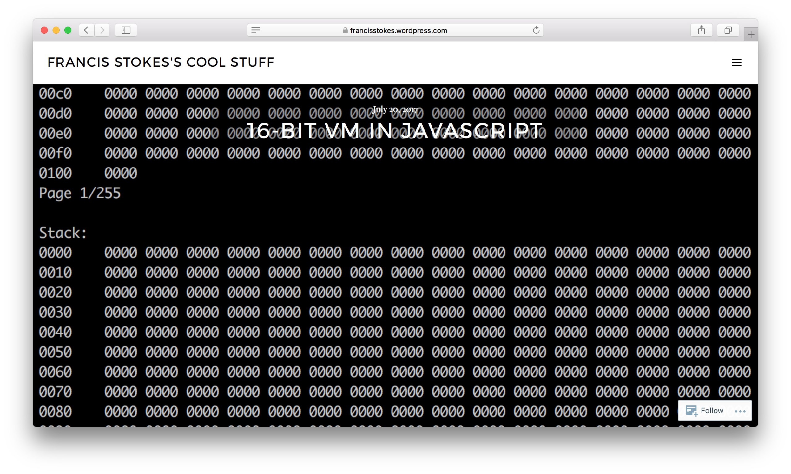Open Francis Stokes's Cool Stuff site title
This screenshot has height=474, width=791.
point(161,62)
